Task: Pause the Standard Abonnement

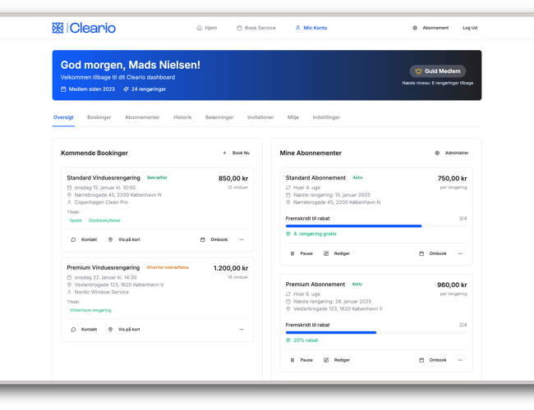Action: pos(302,253)
